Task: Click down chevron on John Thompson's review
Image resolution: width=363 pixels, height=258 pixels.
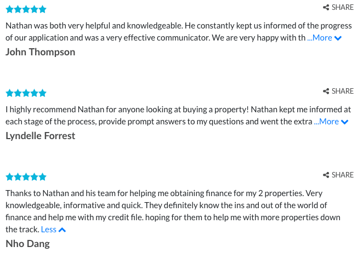Action: [x=338, y=38]
